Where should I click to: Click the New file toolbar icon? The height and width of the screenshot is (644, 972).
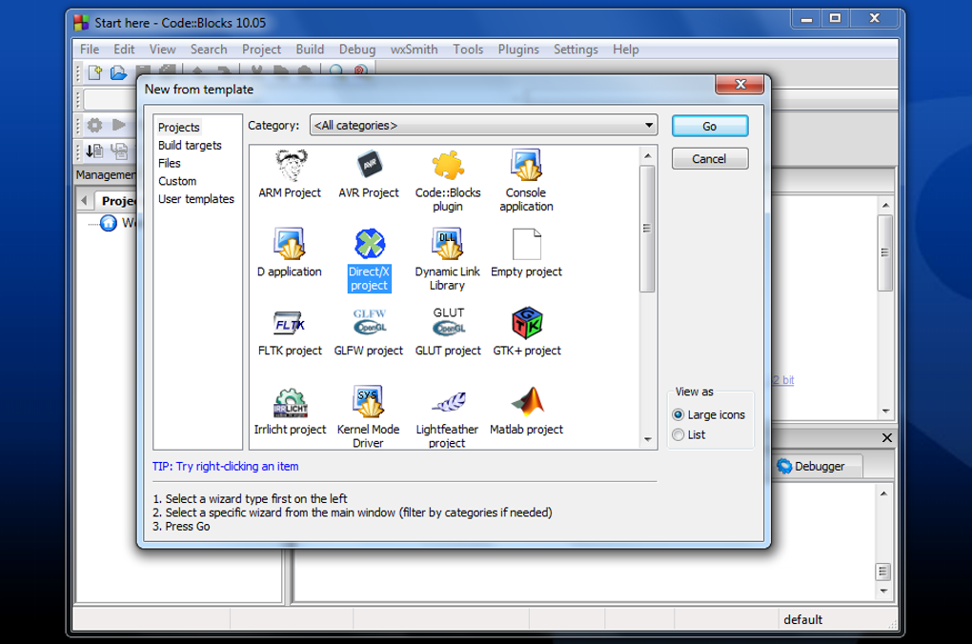click(95, 72)
